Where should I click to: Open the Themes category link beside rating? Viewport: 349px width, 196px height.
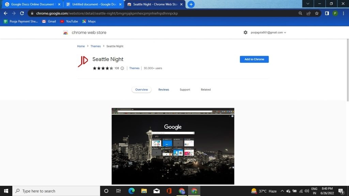point(134,68)
